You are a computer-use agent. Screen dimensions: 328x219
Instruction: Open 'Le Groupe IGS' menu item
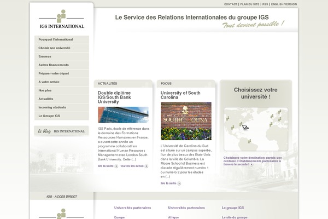click(x=62, y=116)
